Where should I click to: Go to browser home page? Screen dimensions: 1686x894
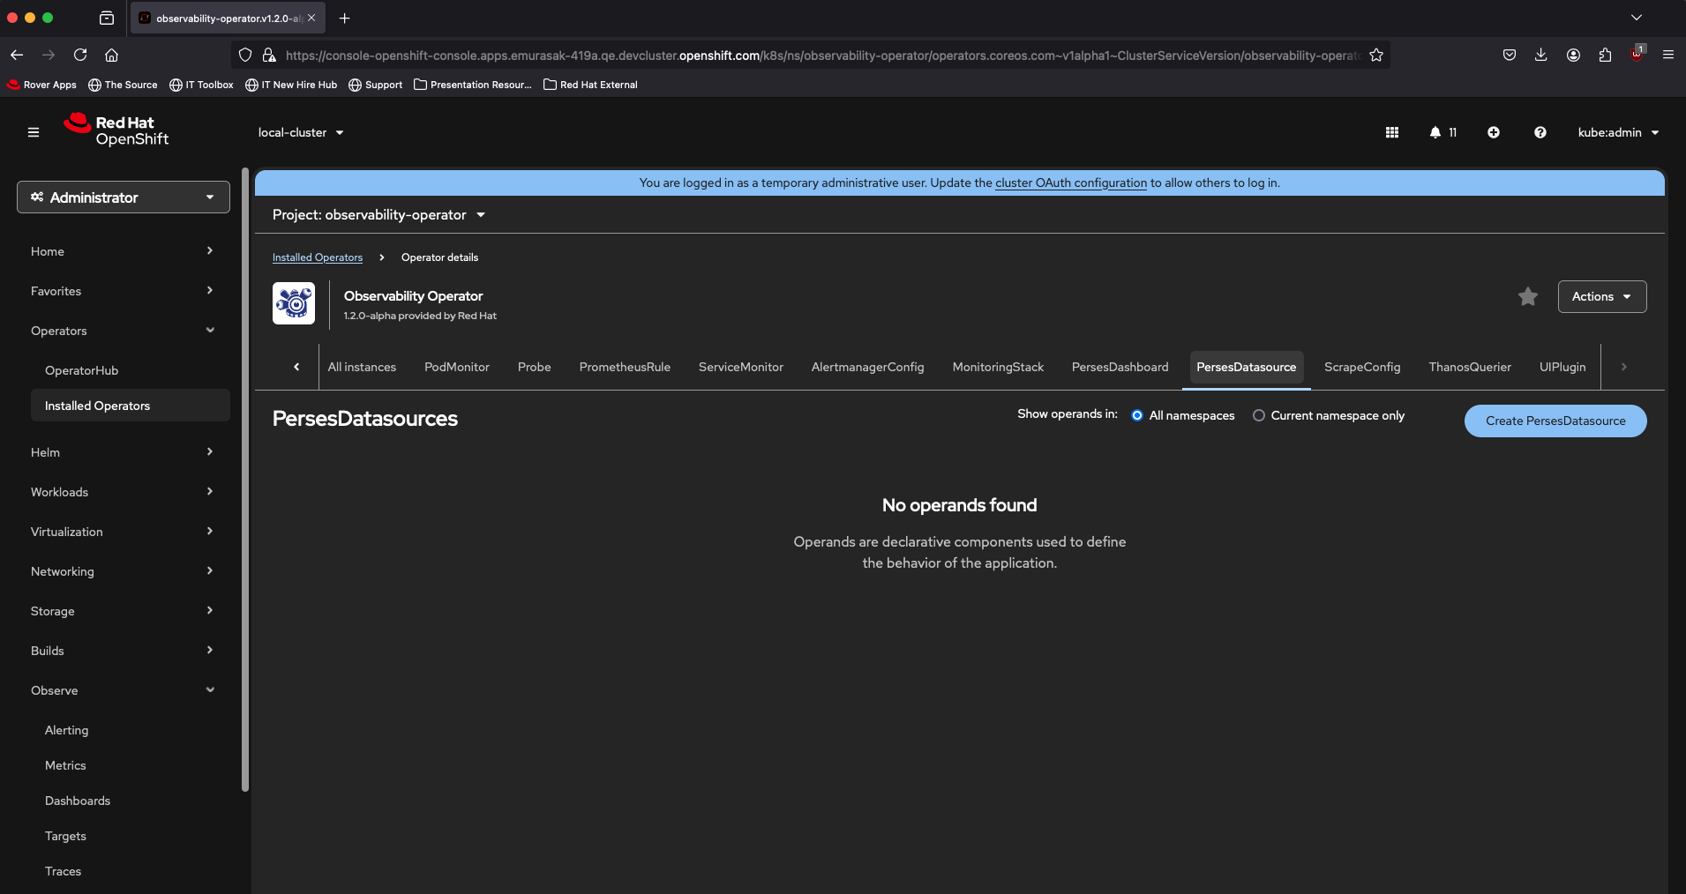112,55
